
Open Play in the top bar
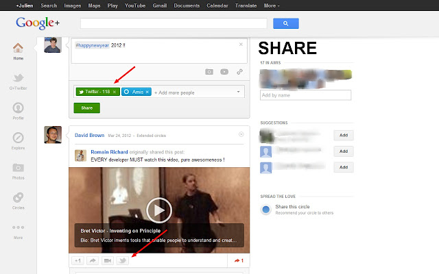click(x=112, y=5)
